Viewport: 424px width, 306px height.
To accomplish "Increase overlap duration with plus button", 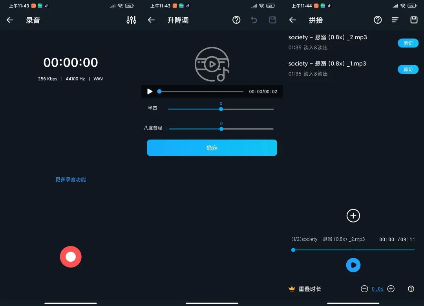I will click(391, 289).
